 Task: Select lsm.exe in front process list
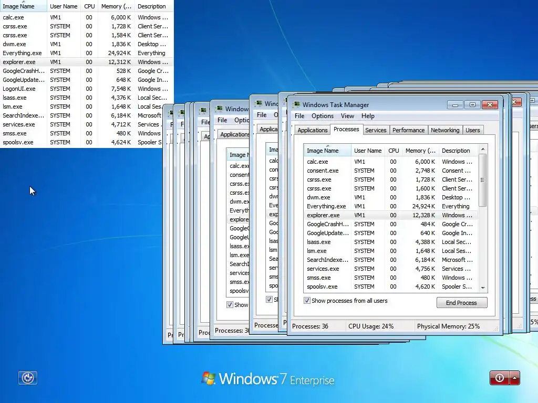(390, 250)
